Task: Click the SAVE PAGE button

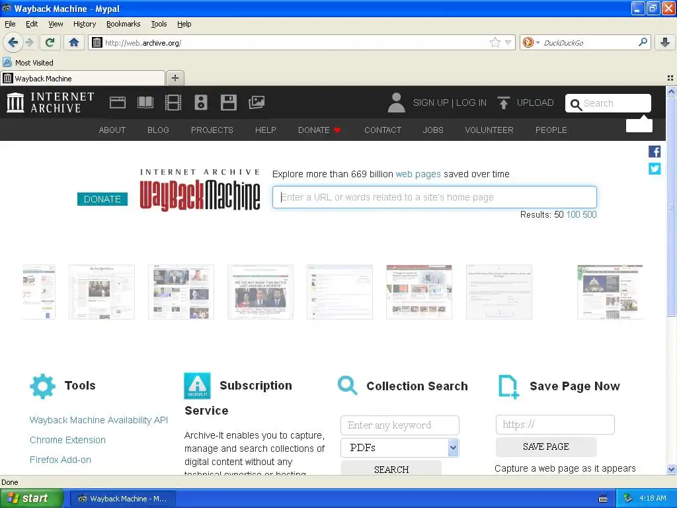Action: pyautogui.click(x=546, y=446)
